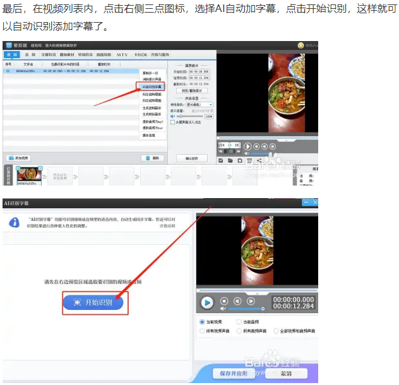The image size is (399, 385).
Task: Select the 当前视频 radio button
Action: (202, 322)
